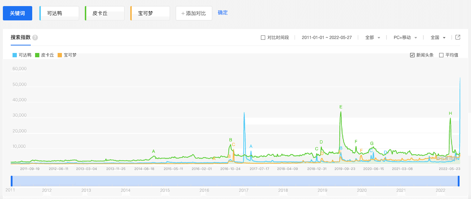Image resolution: width=471 pixels, height=199 pixels.
Task: Open the PC+移动 device dropdown
Action: (405, 38)
